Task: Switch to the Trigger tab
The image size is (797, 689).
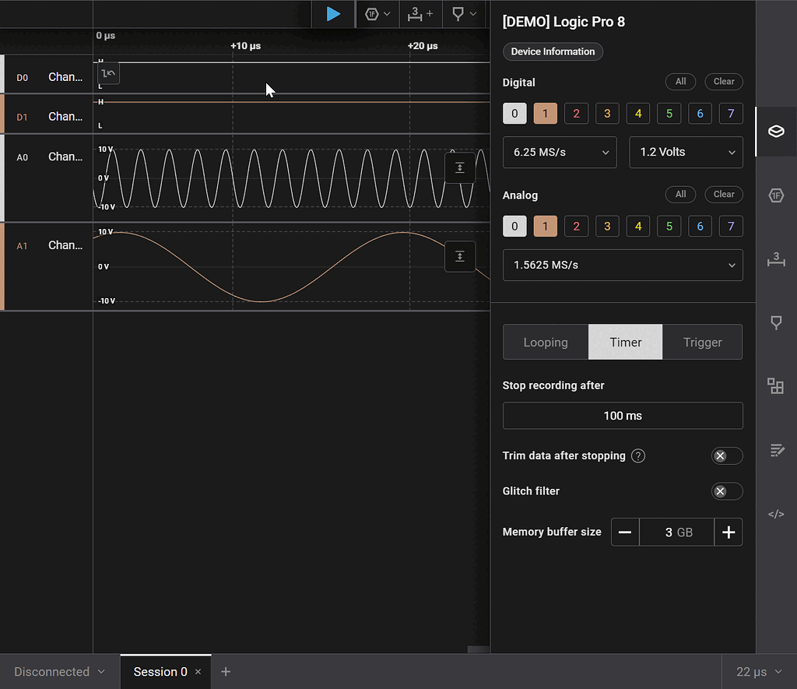Action: point(702,342)
